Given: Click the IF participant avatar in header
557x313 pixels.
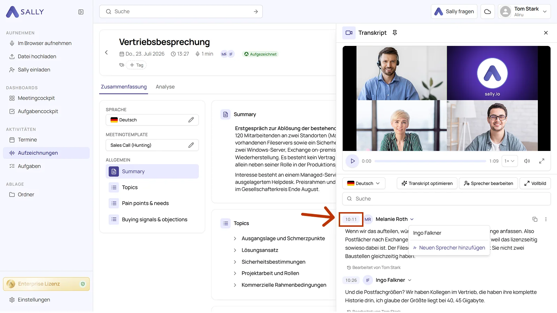Looking at the screenshot, I should pos(231,54).
